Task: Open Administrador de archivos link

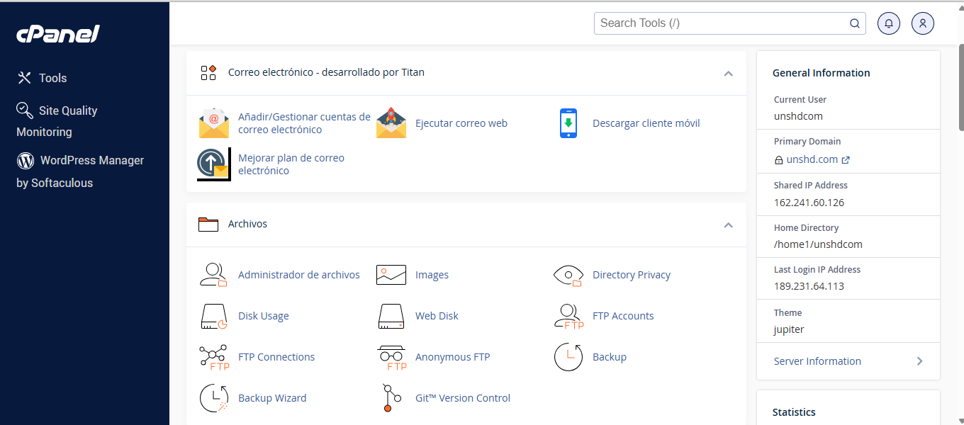Action: click(298, 275)
